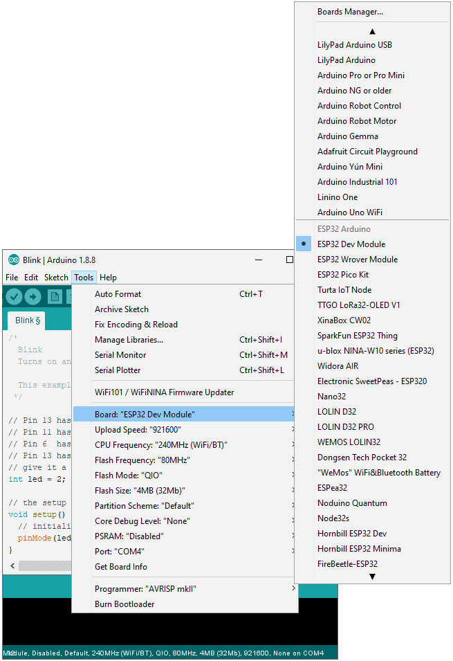The width and height of the screenshot is (453, 661).
Task: Click scroll-up triangle in boards list
Action: click(x=372, y=32)
